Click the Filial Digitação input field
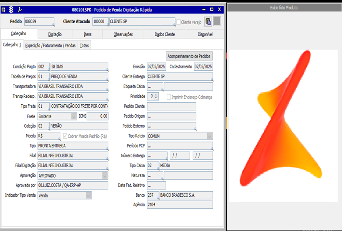This screenshot has height=231, width=342. pos(73,165)
